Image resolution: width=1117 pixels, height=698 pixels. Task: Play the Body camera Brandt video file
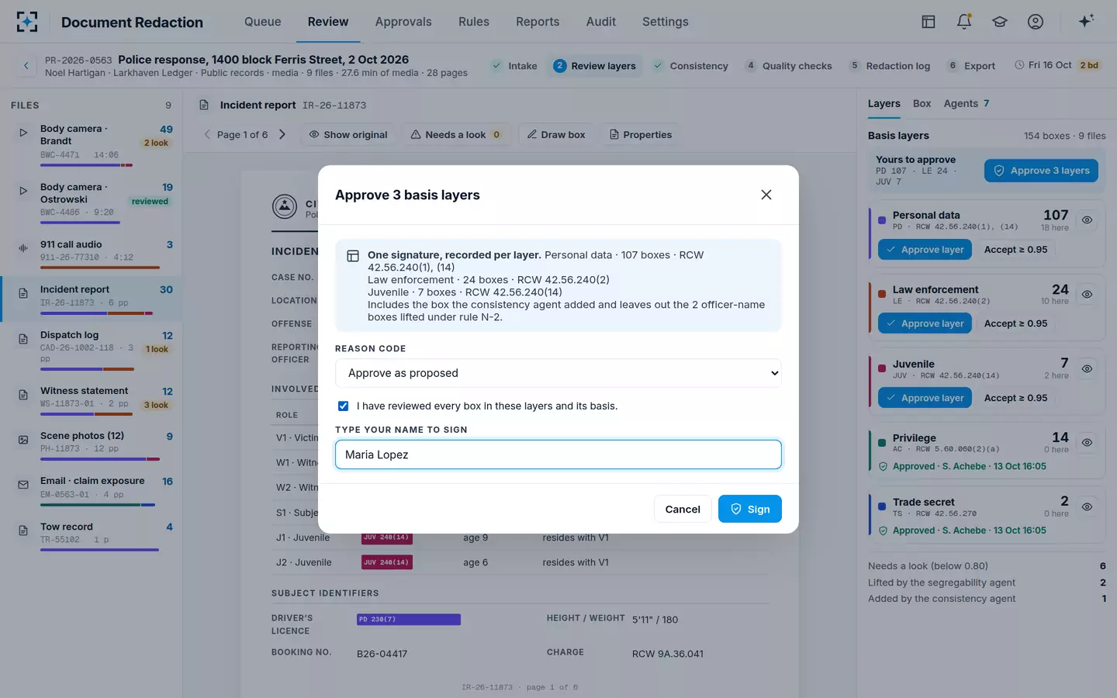(x=23, y=133)
